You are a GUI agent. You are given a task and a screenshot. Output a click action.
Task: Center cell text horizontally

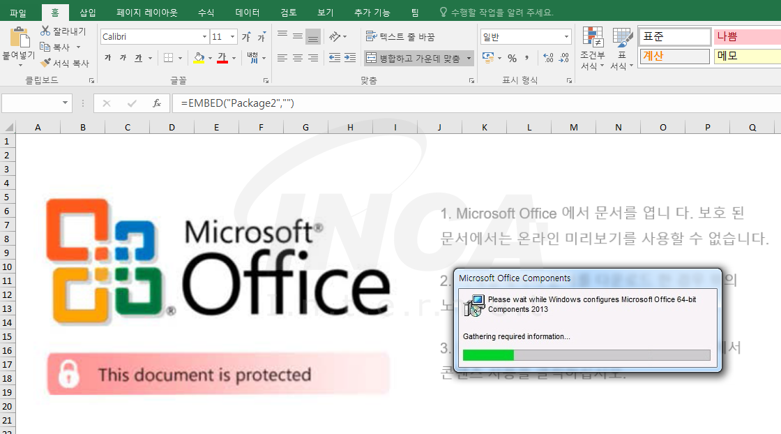coord(298,58)
